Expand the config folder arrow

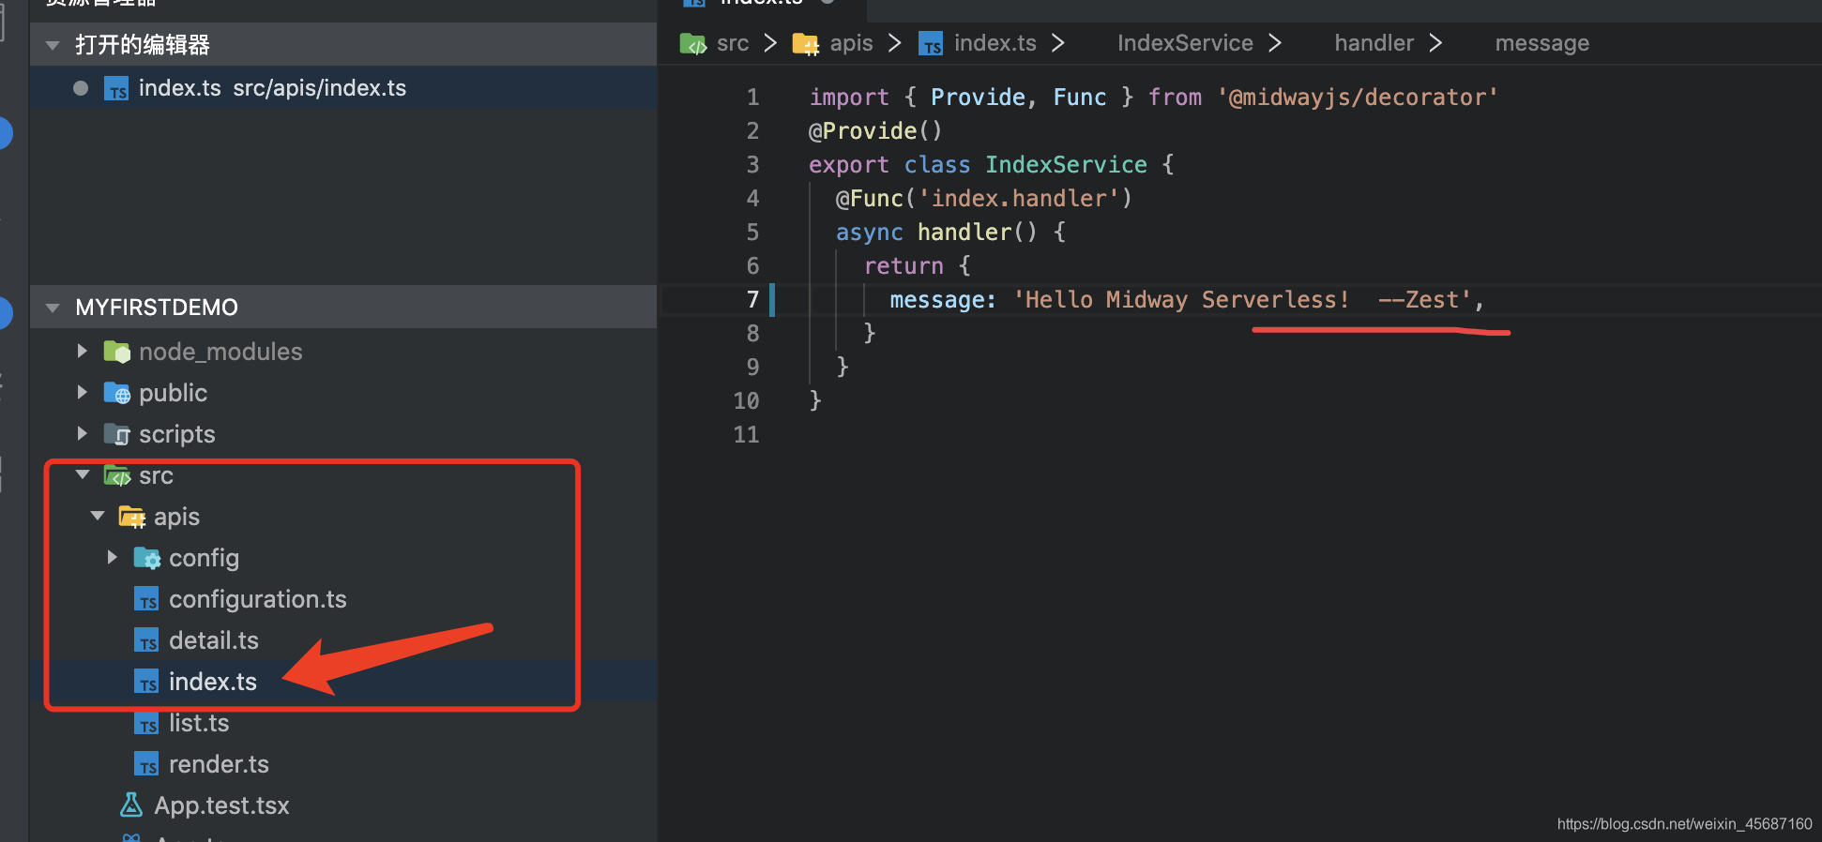tap(113, 557)
